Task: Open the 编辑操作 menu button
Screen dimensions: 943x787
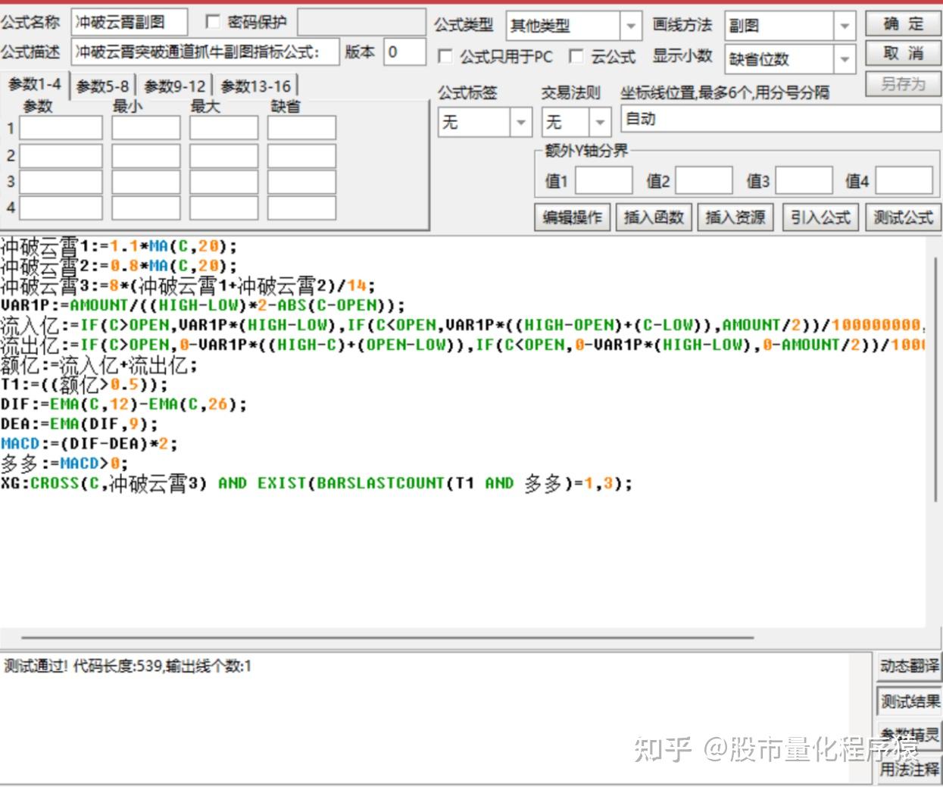Action: pyautogui.click(x=573, y=217)
